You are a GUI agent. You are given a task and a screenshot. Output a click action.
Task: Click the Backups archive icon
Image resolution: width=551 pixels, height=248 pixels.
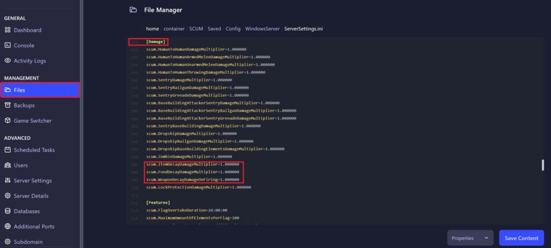point(8,105)
